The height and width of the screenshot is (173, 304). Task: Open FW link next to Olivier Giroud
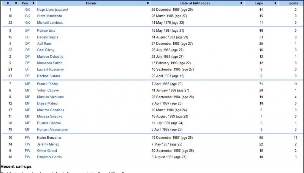click(x=28, y=151)
